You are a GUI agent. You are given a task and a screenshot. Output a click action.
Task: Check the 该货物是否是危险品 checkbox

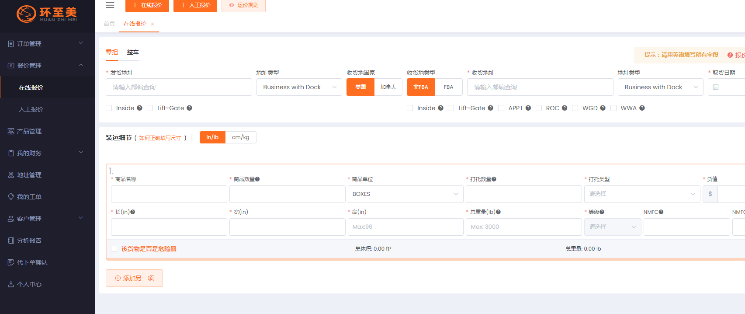tap(114, 249)
